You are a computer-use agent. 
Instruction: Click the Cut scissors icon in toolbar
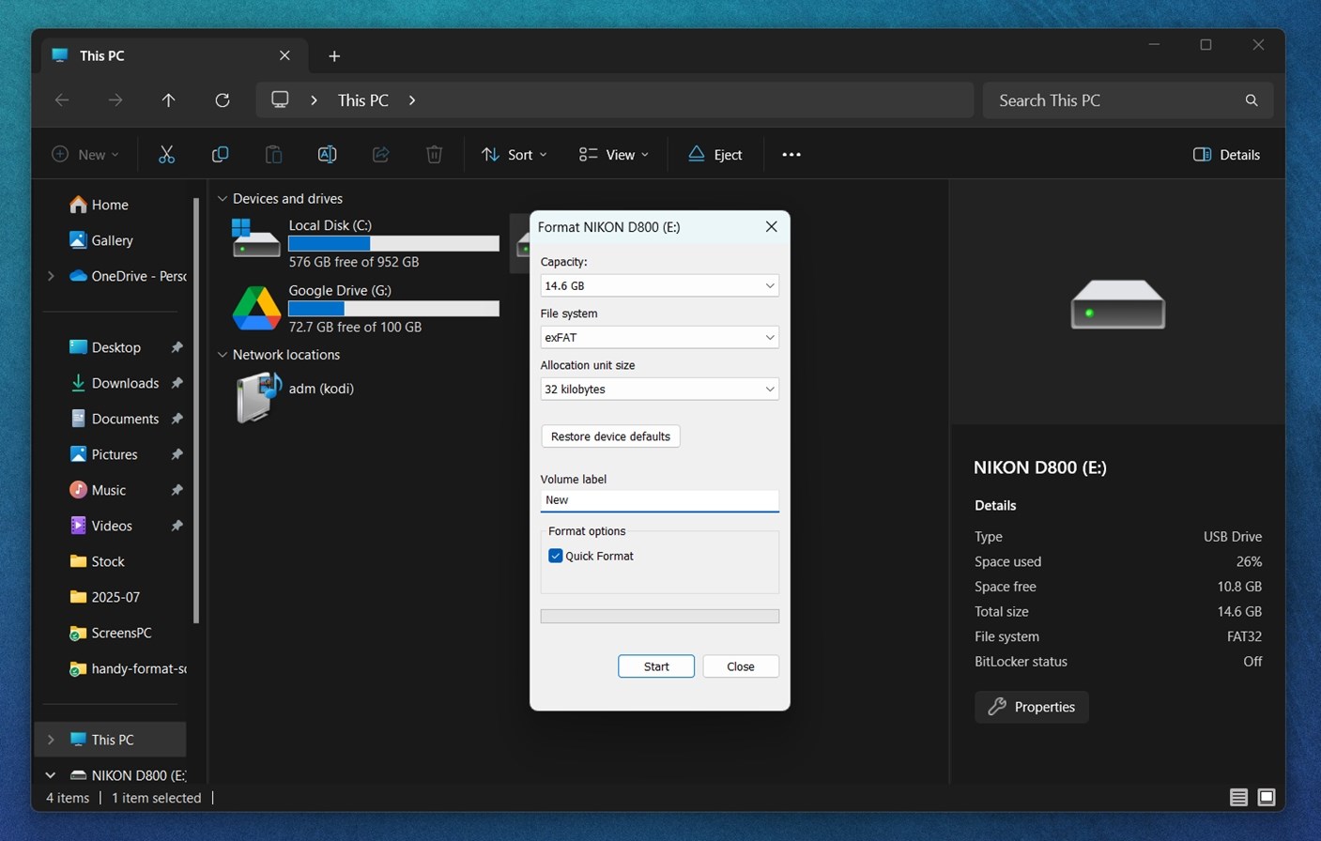click(x=166, y=155)
